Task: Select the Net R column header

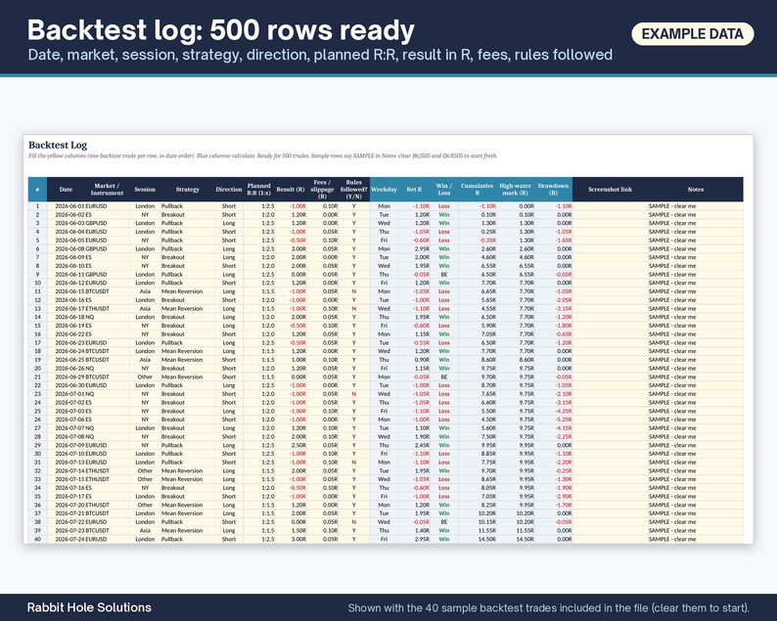Action: pyautogui.click(x=414, y=189)
